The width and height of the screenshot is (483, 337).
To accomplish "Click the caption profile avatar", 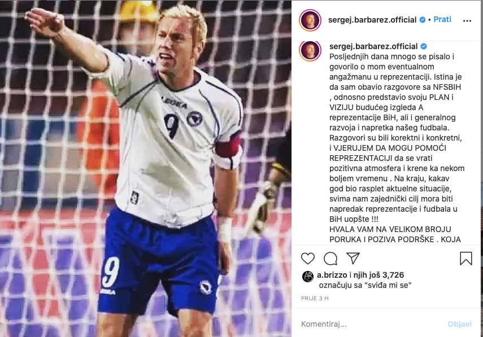I will tap(310, 50).
